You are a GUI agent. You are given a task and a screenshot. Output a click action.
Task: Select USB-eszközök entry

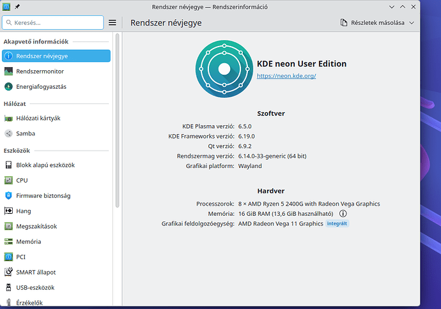tap(56, 287)
